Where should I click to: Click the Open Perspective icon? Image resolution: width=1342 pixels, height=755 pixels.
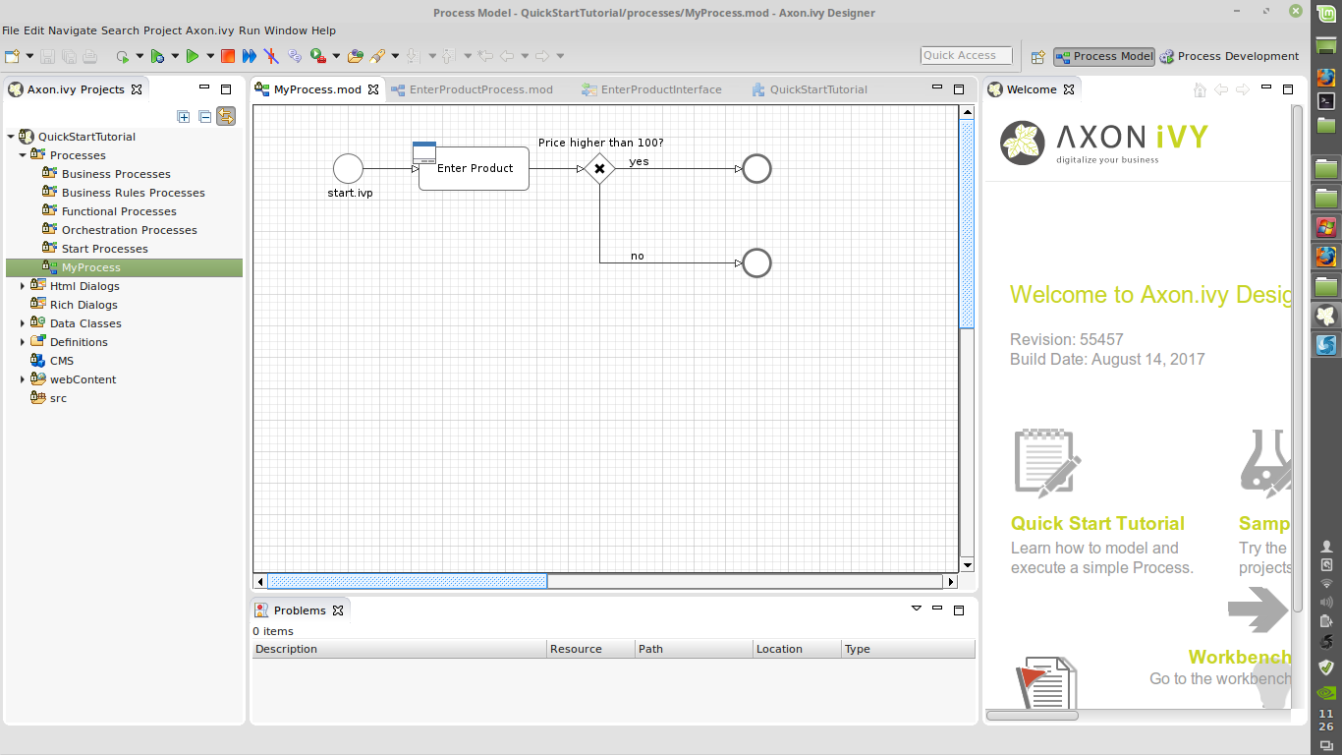(1037, 56)
